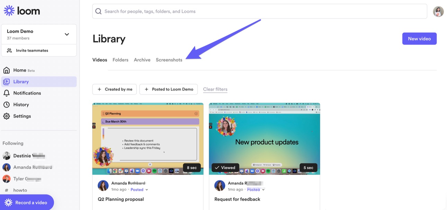
Task: Click the Invite teammates people icon
Action: [9, 50]
